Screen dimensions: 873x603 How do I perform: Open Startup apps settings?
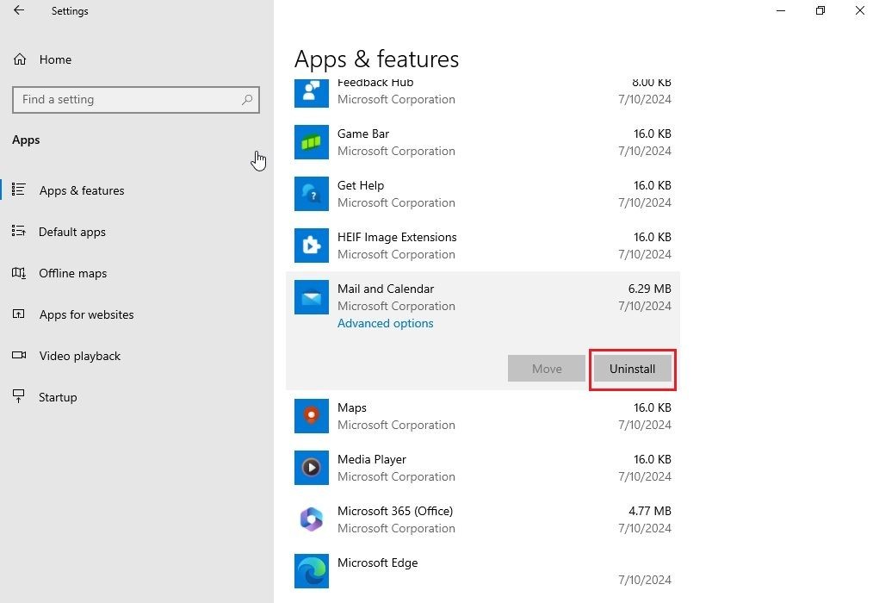tap(58, 397)
